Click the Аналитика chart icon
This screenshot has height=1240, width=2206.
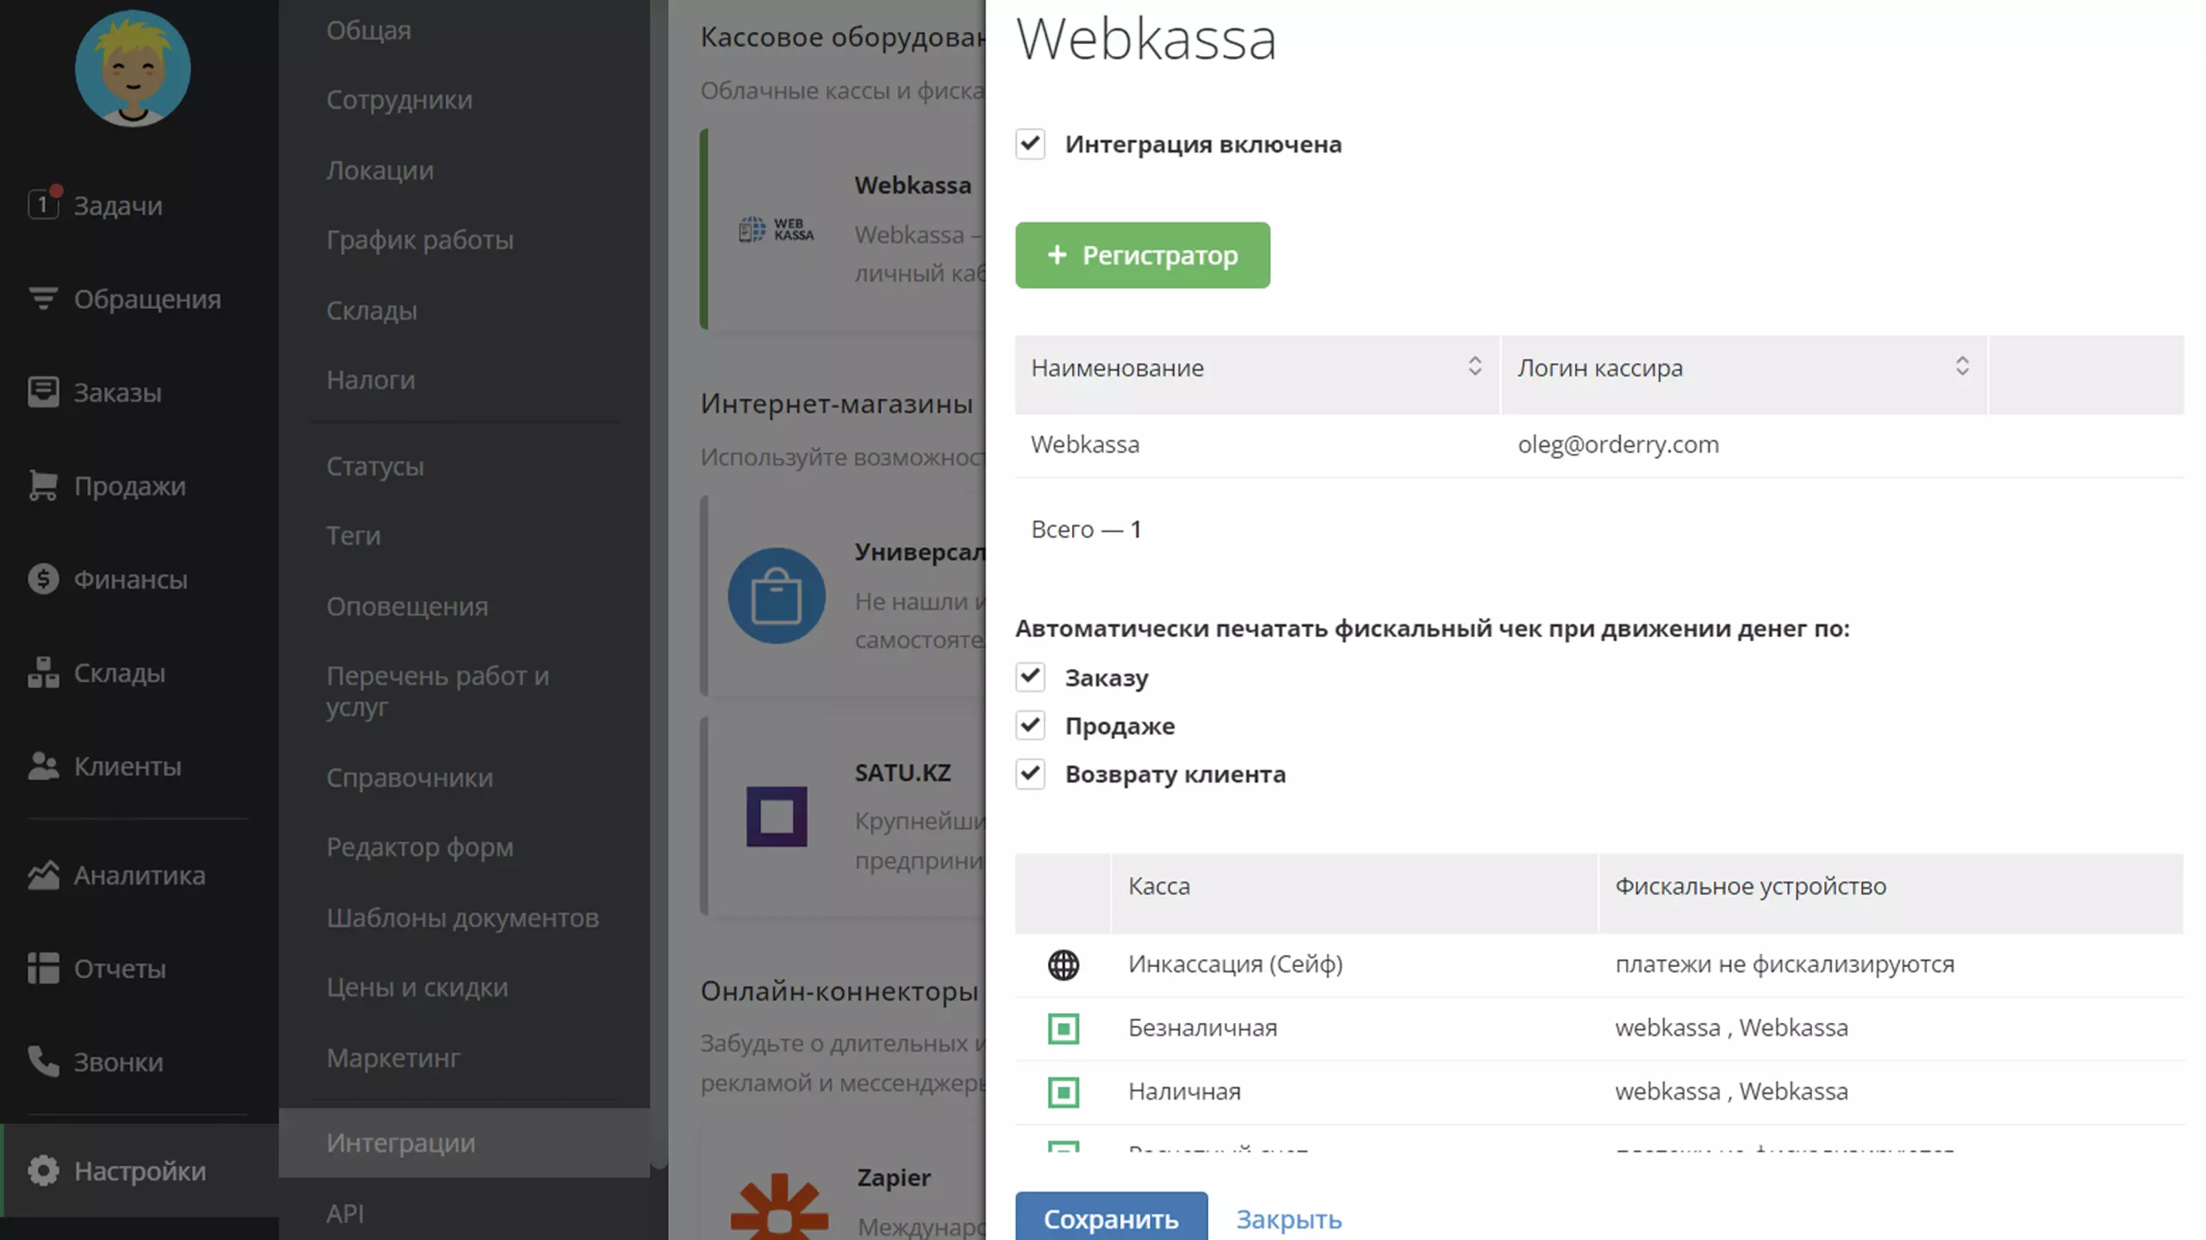click(43, 875)
